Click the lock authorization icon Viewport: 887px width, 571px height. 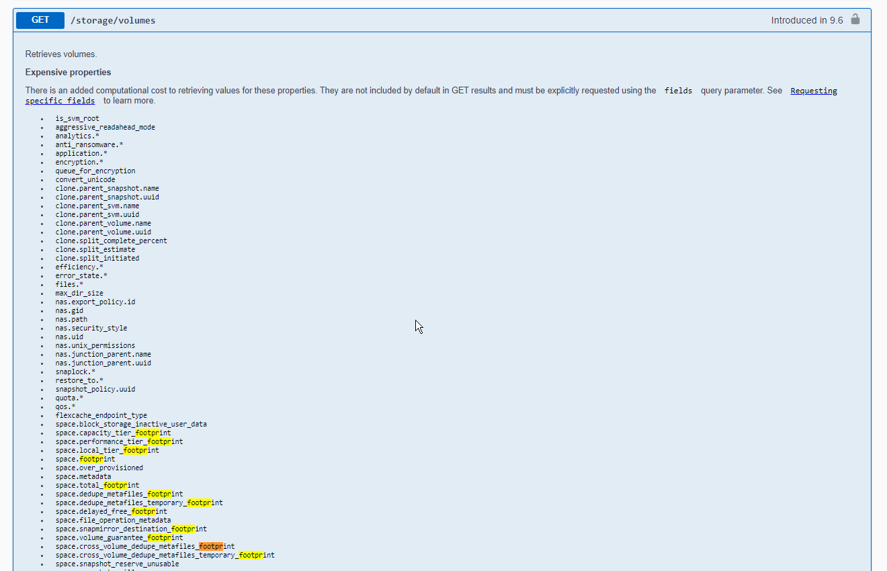point(855,19)
